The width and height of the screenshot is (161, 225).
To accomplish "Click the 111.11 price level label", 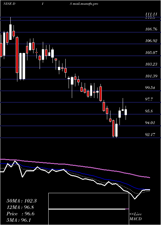I will (151, 14).
